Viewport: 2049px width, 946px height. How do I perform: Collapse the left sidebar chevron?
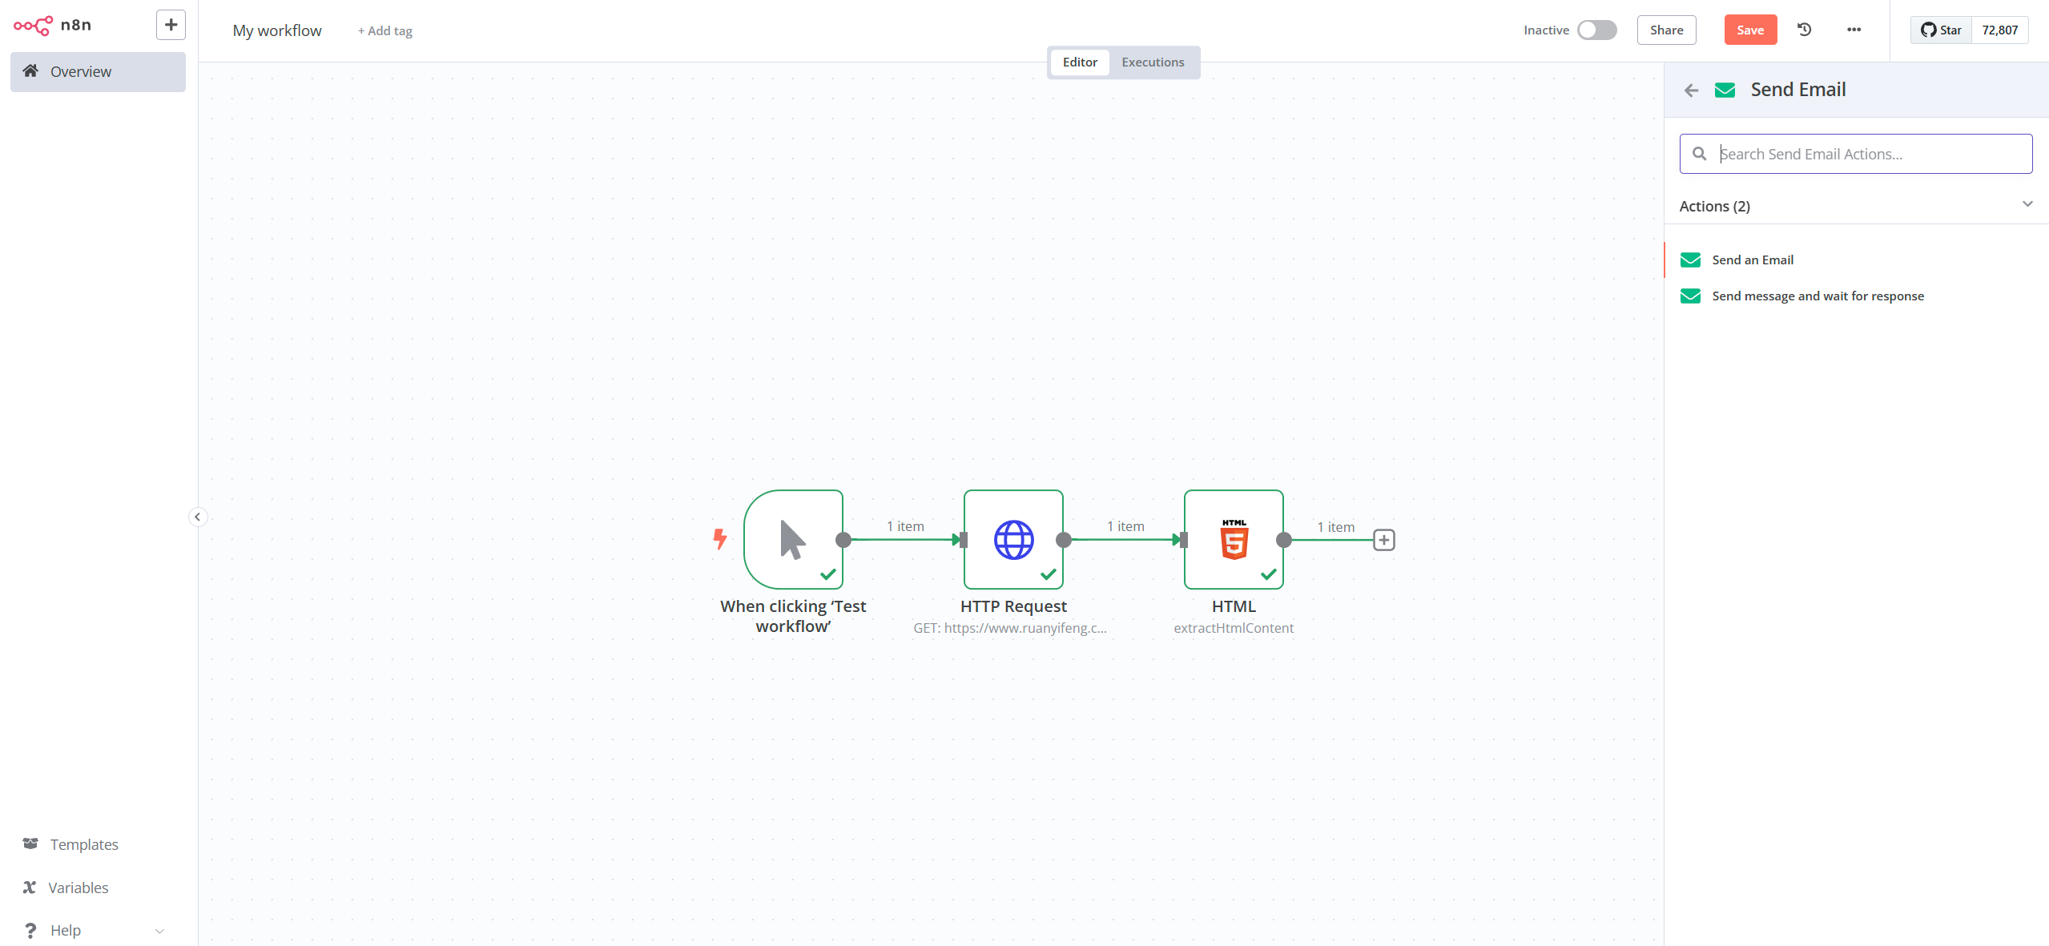tap(198, 517)
